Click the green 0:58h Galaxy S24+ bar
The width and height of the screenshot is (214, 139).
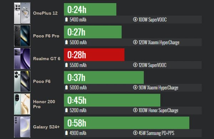pos(127,123)
